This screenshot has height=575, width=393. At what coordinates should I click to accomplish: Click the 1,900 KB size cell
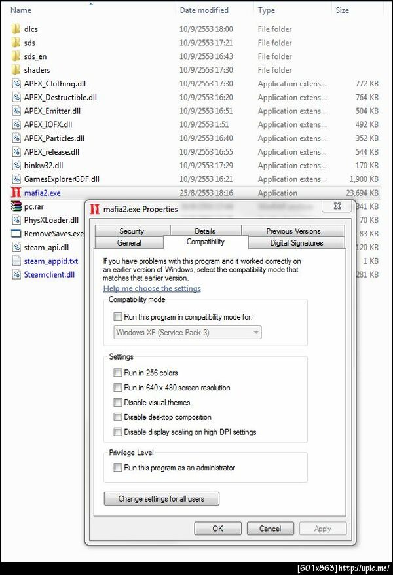pyautogui.click(x=364, y=179)
